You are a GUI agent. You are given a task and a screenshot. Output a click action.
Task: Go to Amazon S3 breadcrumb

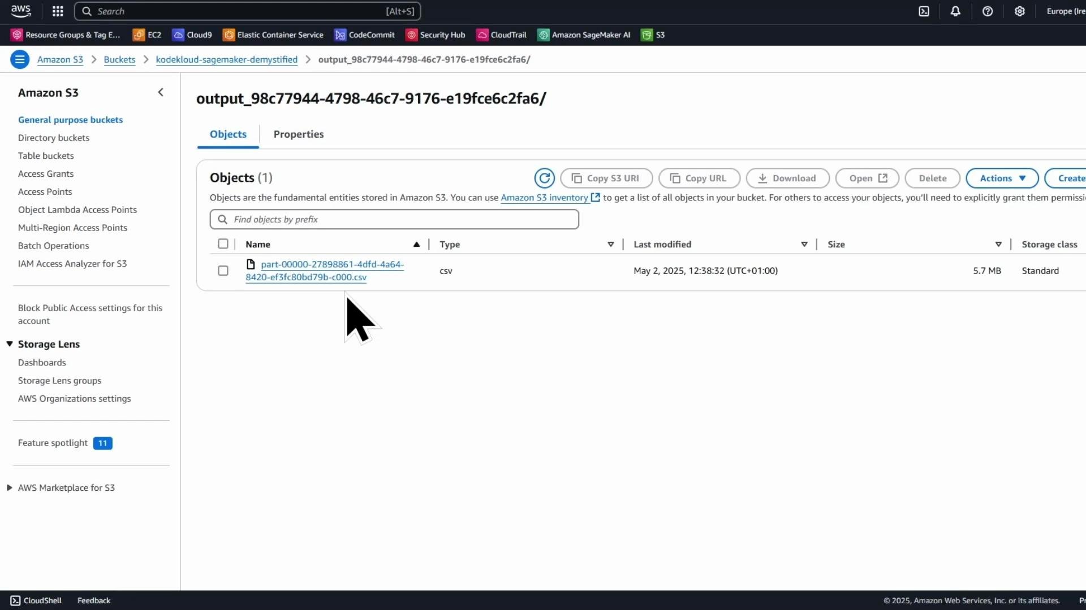point(60,59)
